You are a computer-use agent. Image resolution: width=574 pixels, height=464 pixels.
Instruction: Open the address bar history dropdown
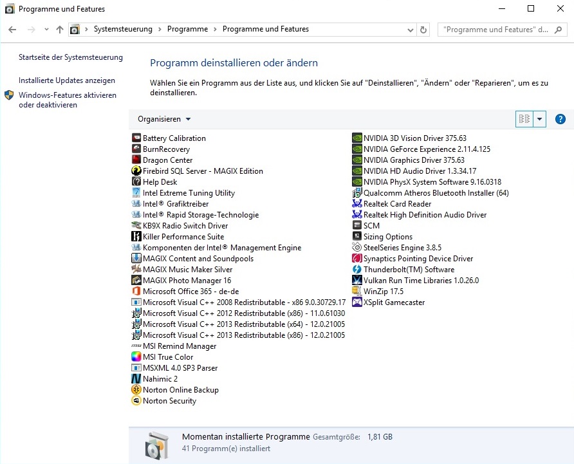[411, 30]
